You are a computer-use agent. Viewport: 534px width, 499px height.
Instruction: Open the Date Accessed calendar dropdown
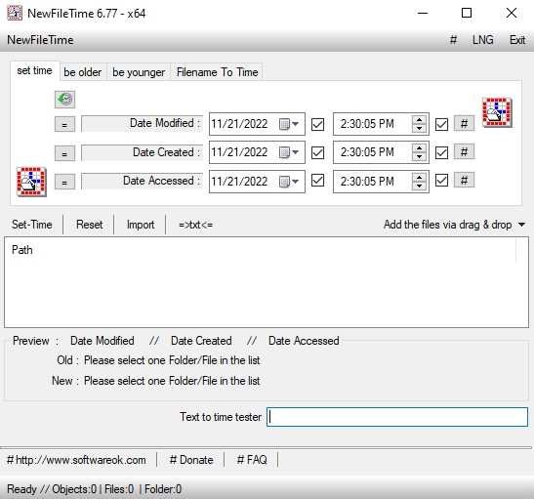point(289,182)
